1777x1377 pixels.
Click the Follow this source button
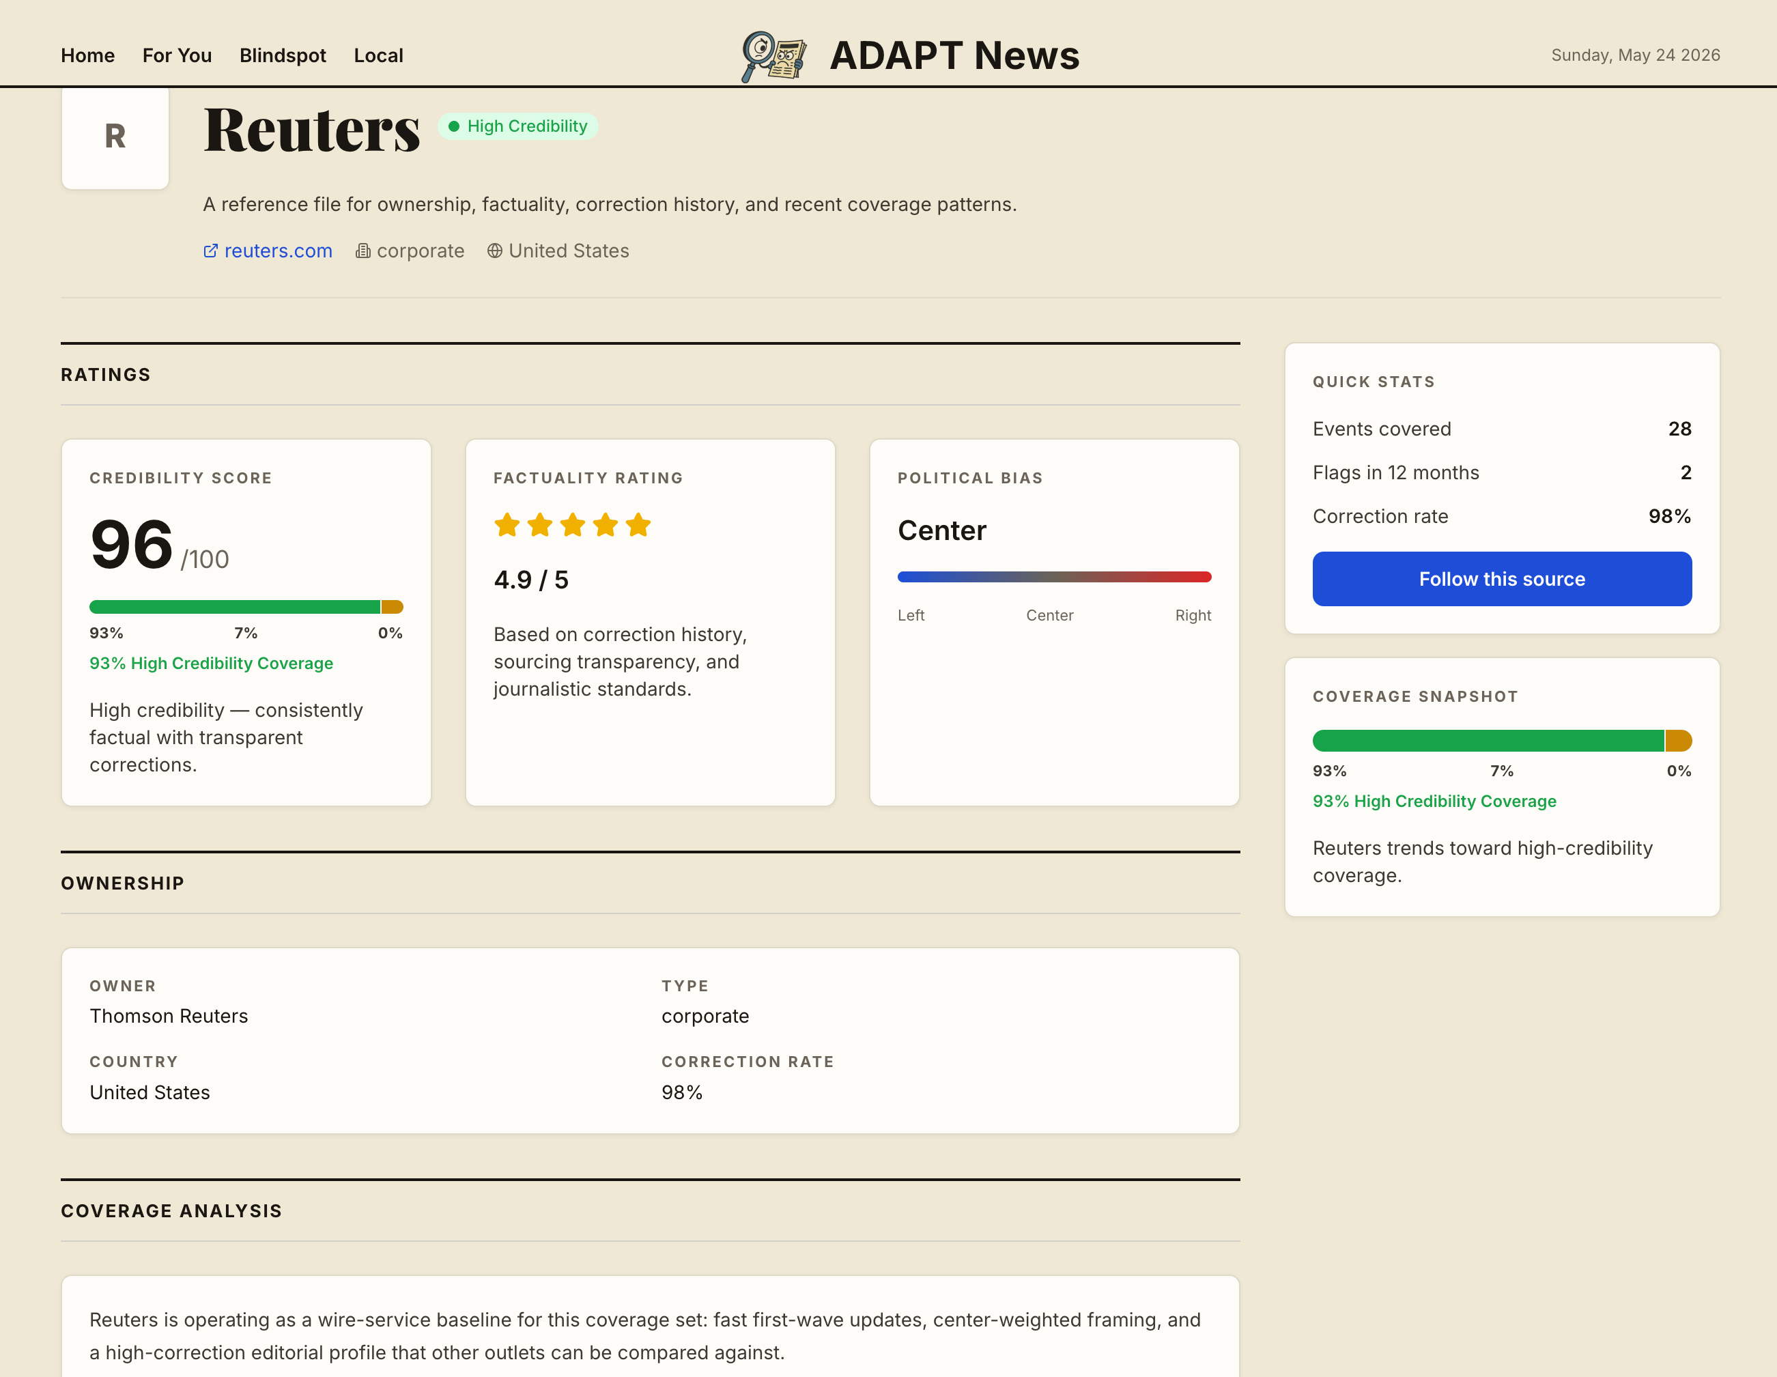point(1502,579)
